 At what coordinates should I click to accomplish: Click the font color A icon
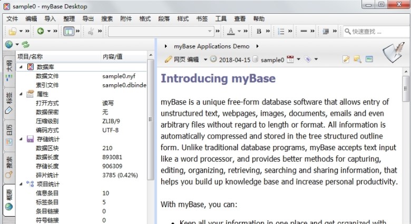pyautogui.click(x=231, y=31)
